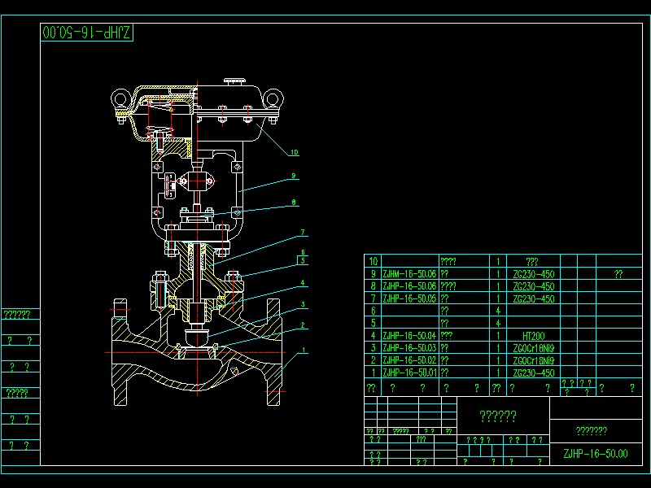Image resolution: width=651 pixels, height=488 pixels.
Task: Click the ZJHP-16-50.01 part code cell
Action: click(409, 373)
